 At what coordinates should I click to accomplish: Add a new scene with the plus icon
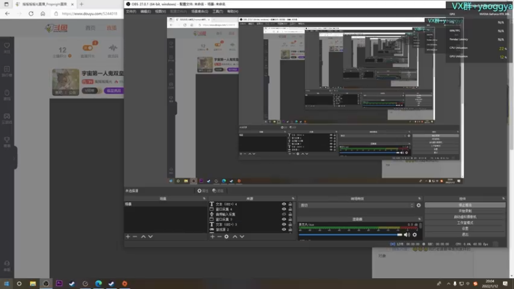click(x=128, y=236)
